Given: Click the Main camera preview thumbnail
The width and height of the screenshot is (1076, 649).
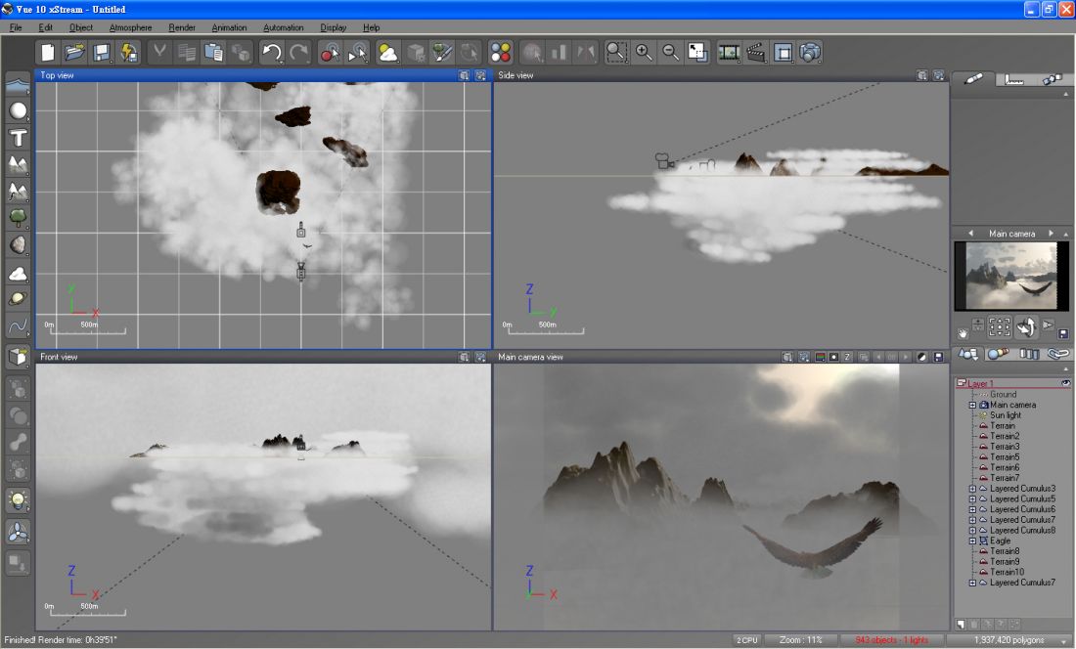Looking at the screenshot, I should point(1010,277).
